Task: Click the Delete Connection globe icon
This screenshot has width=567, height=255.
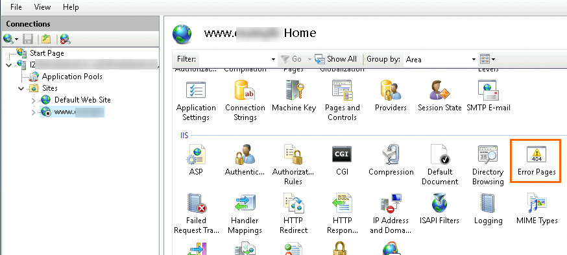Action: 66,39
